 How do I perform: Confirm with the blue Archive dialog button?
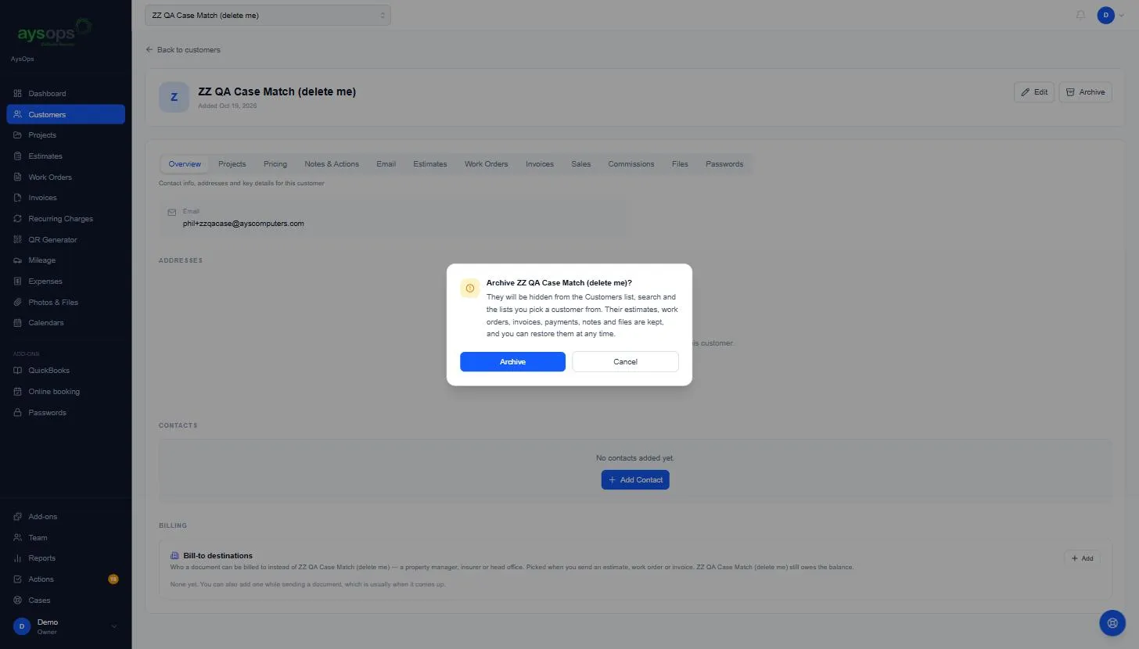coord(512,362)
